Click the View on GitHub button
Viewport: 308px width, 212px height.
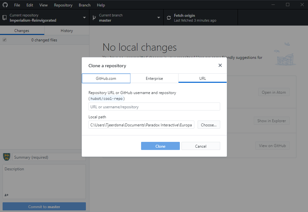tap(272, 145)
